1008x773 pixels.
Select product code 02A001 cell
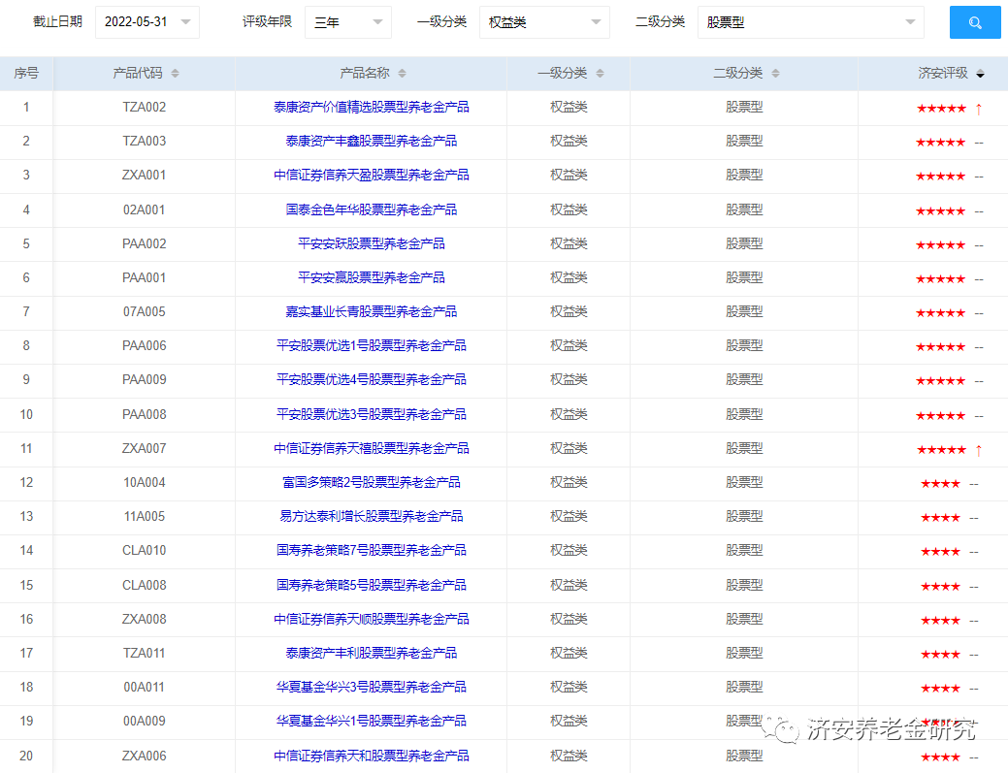click(x=144, y=210)
